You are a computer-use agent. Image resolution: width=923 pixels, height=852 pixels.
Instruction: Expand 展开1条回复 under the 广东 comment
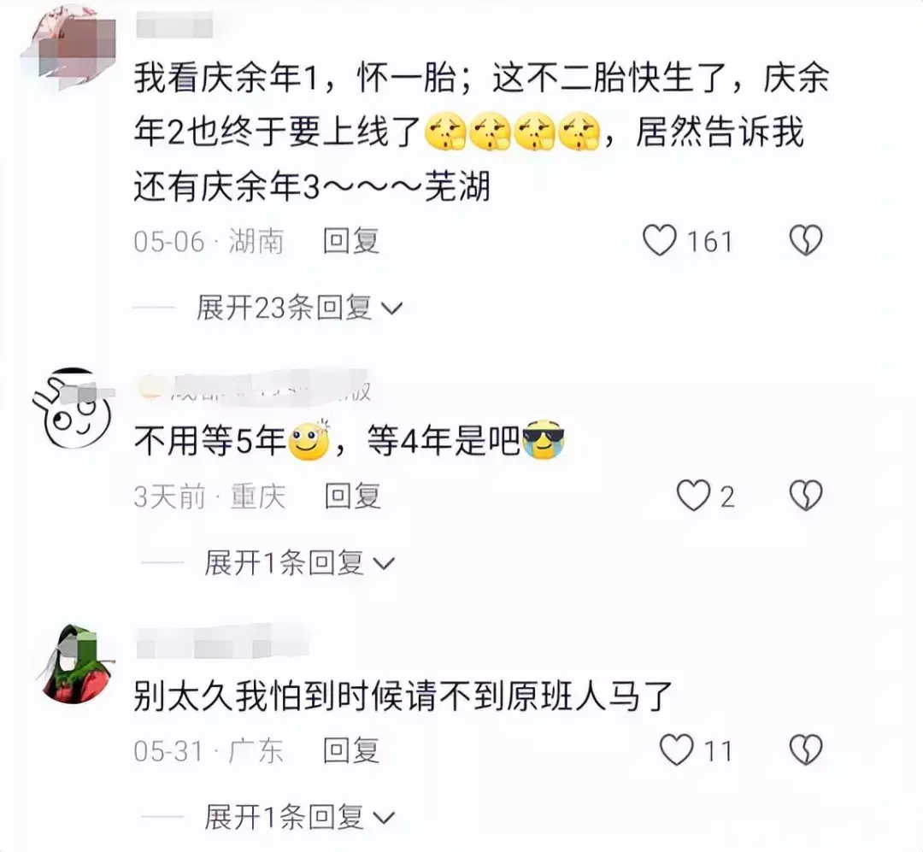coord(299,817)
